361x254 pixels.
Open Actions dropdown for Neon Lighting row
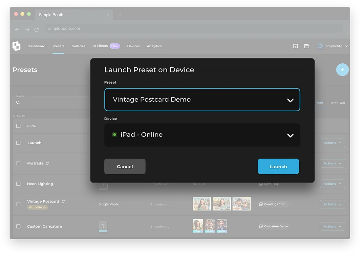pos(332,184)
